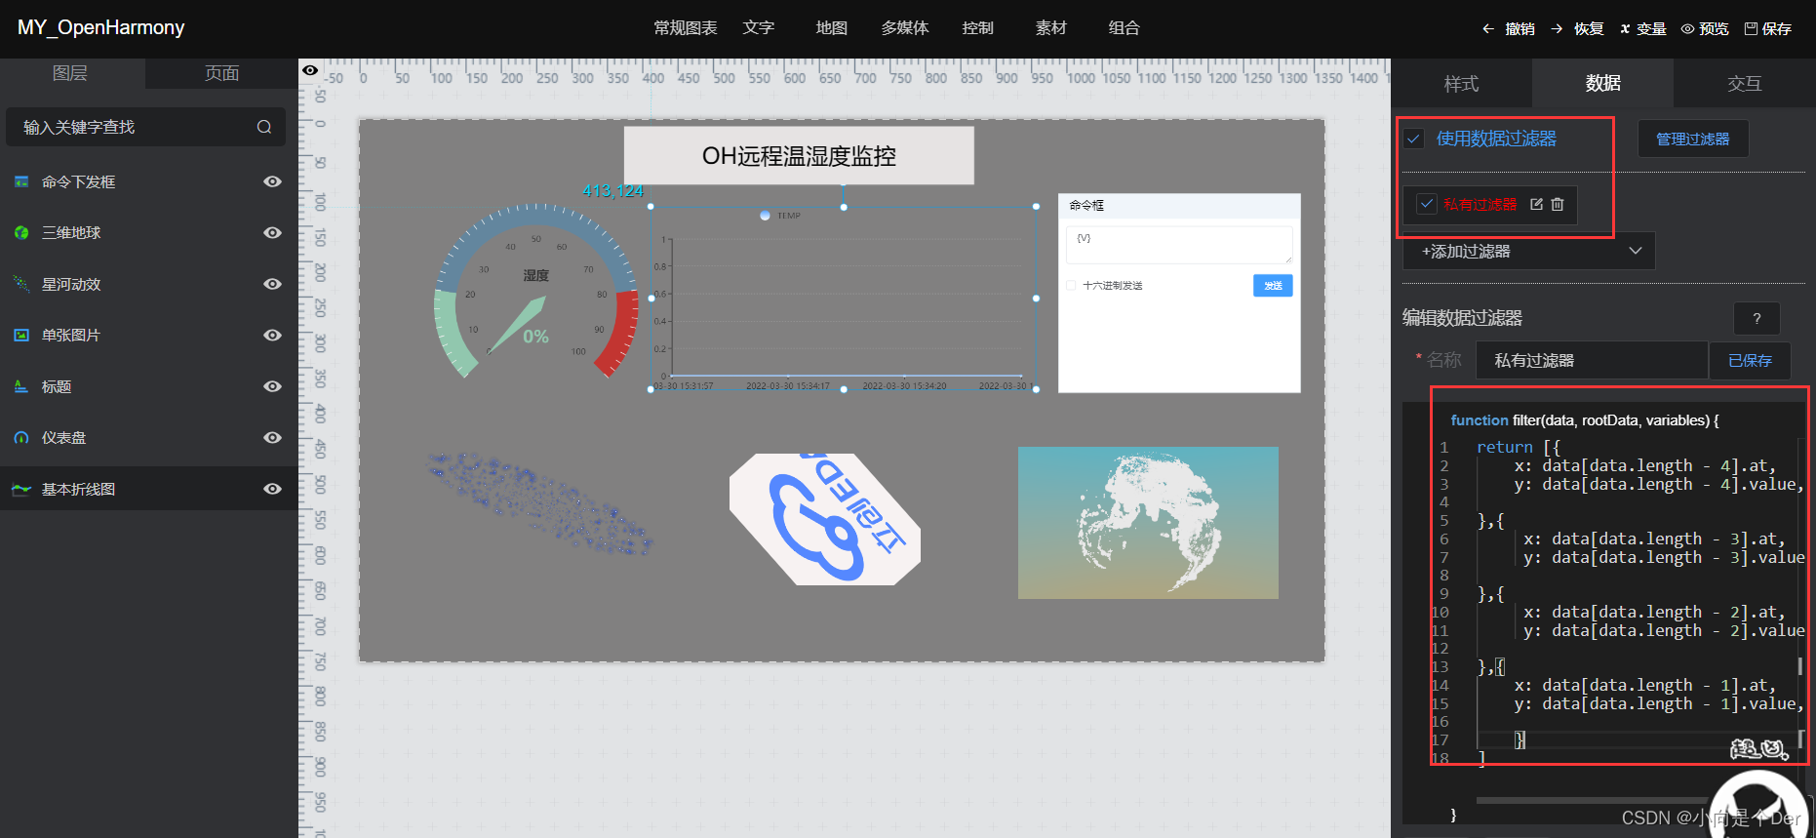This screenshot has height=838, width=1816.
Task: Click the 编辑数据过滤器 section heading
Action: pyautogui.click(x=1462, y=318)
